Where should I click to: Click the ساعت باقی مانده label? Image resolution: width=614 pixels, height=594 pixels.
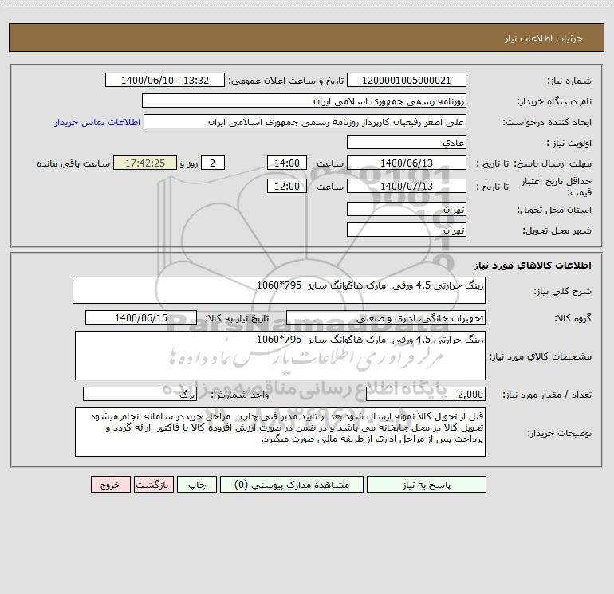tap(73, 163)
